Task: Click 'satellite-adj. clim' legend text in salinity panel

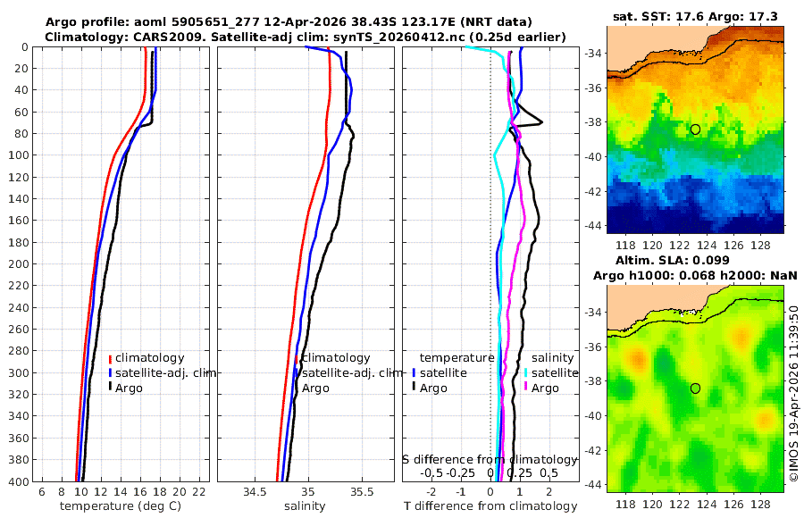Action: click(x=352, y=372)
